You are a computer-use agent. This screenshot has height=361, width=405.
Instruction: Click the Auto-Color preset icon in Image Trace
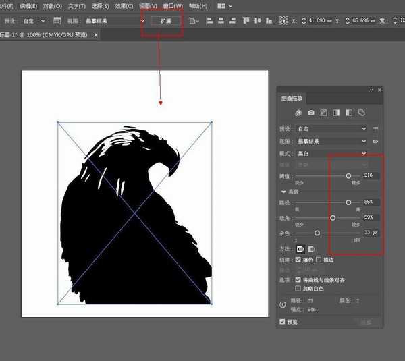[298, 113]
